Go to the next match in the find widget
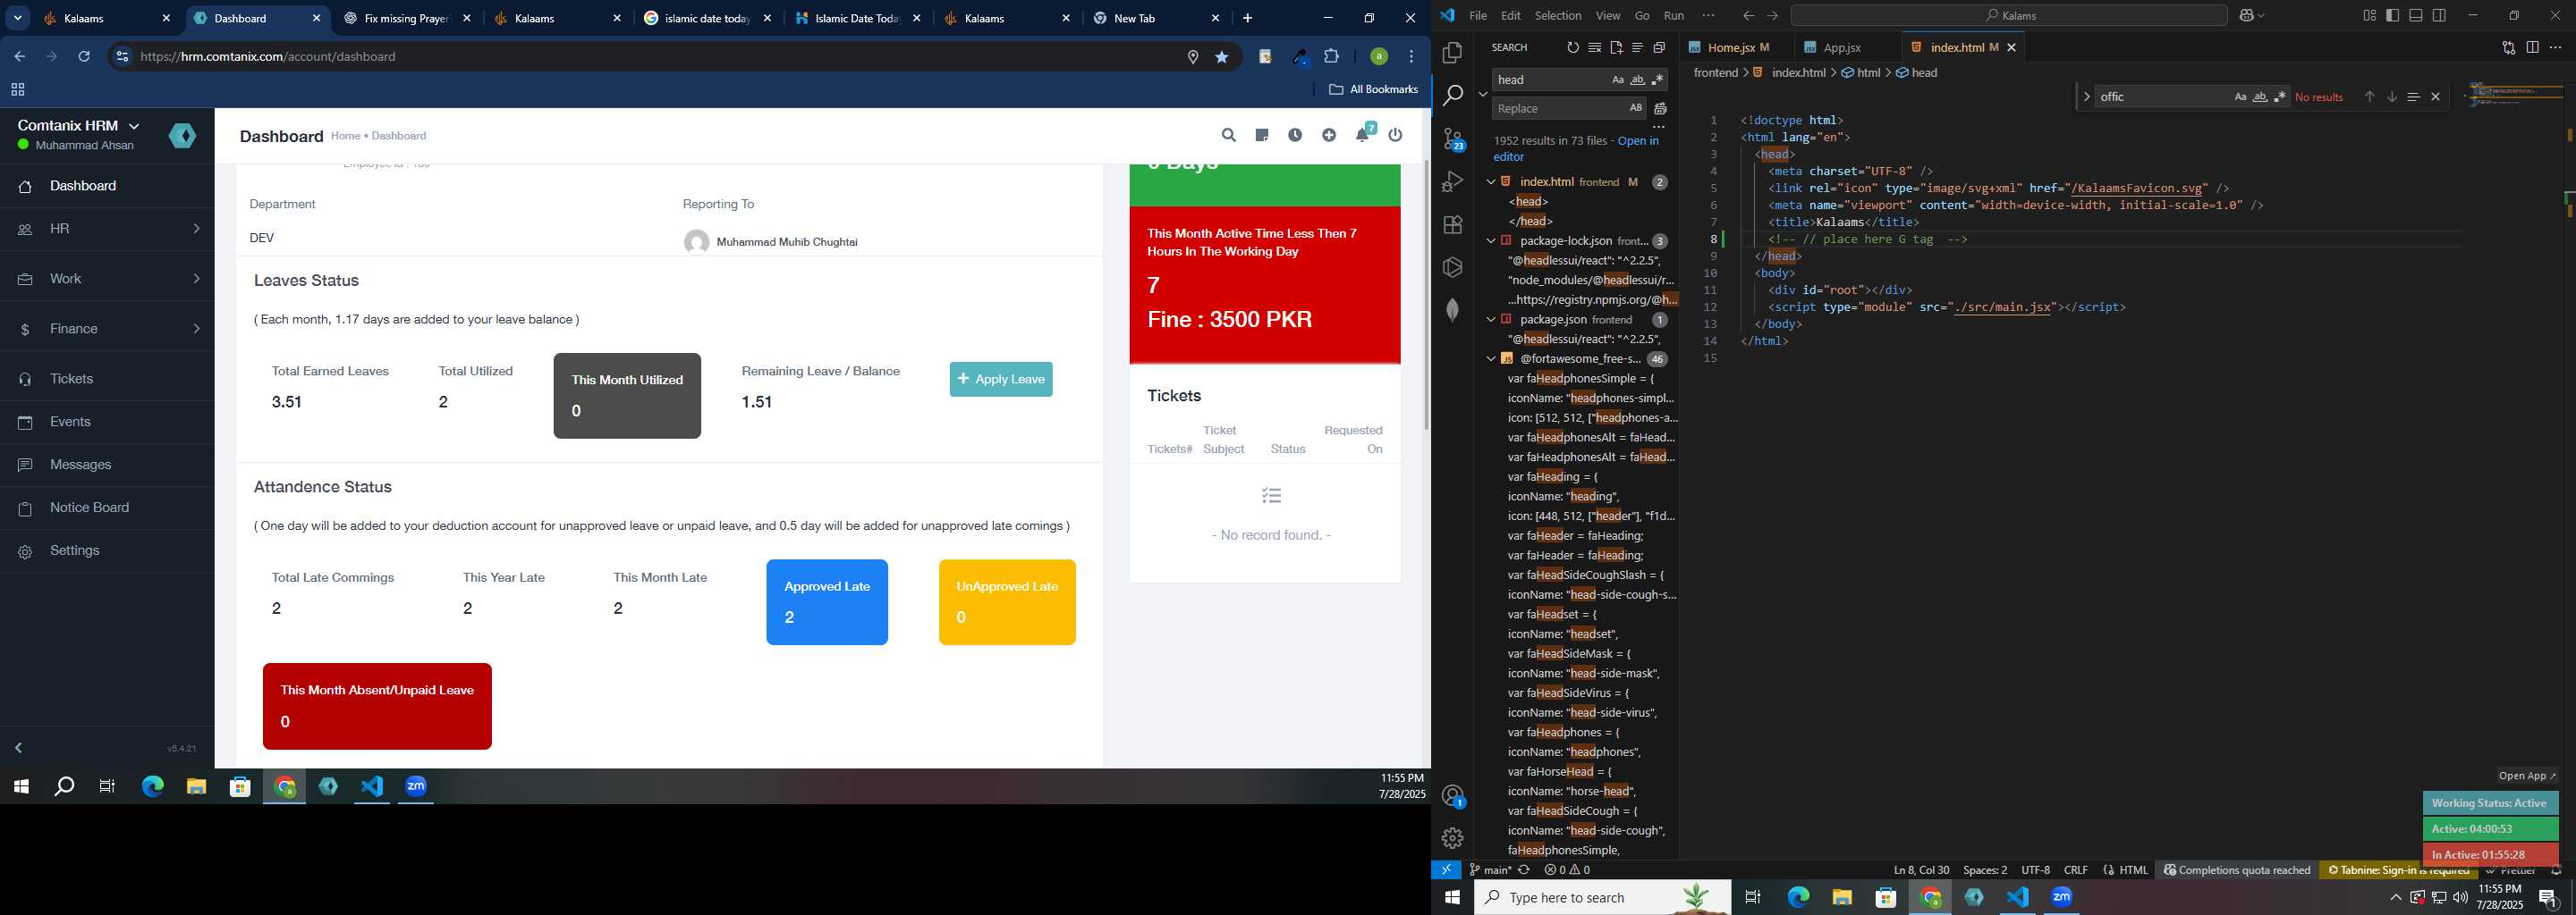Screen dimensions: 2576x915 2392,97
